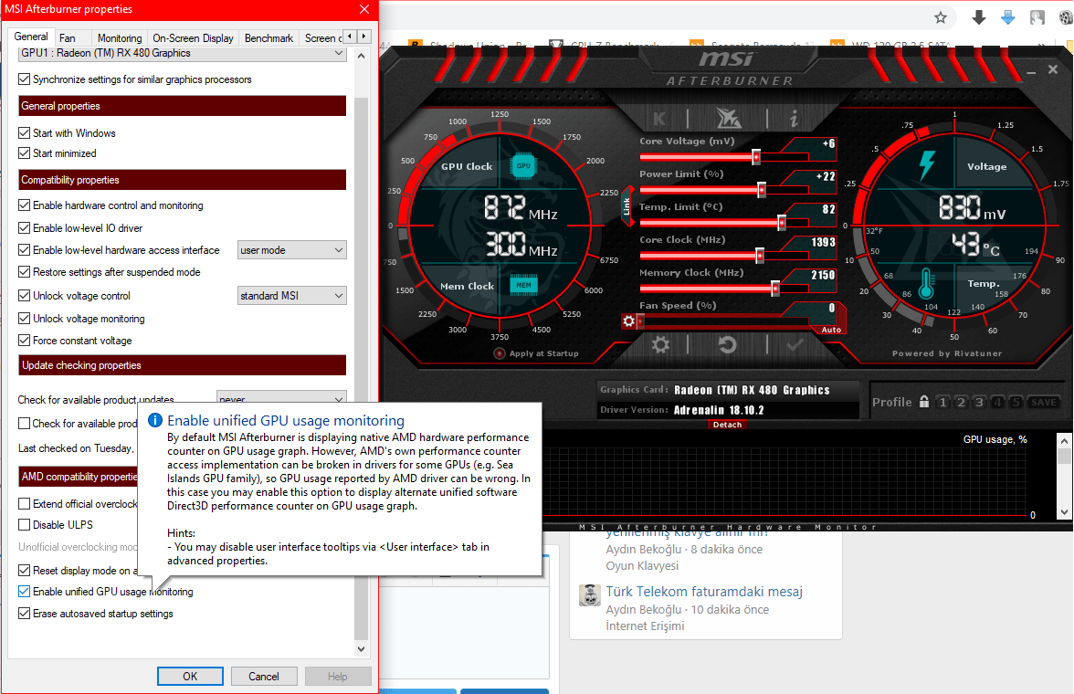Select the General tab
1074x694 pixels.
click(31, 37)
